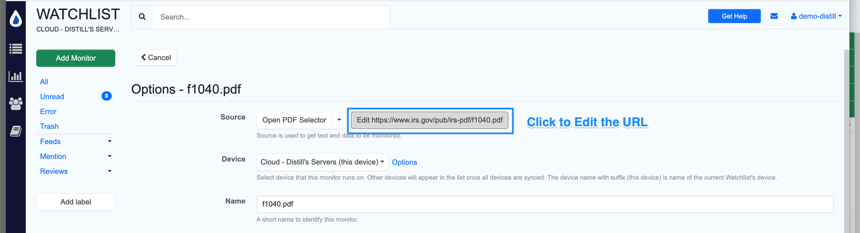Screen dimensions: 860x233
Task: Click into the monitor Name field
Action: tap(544, 204)
